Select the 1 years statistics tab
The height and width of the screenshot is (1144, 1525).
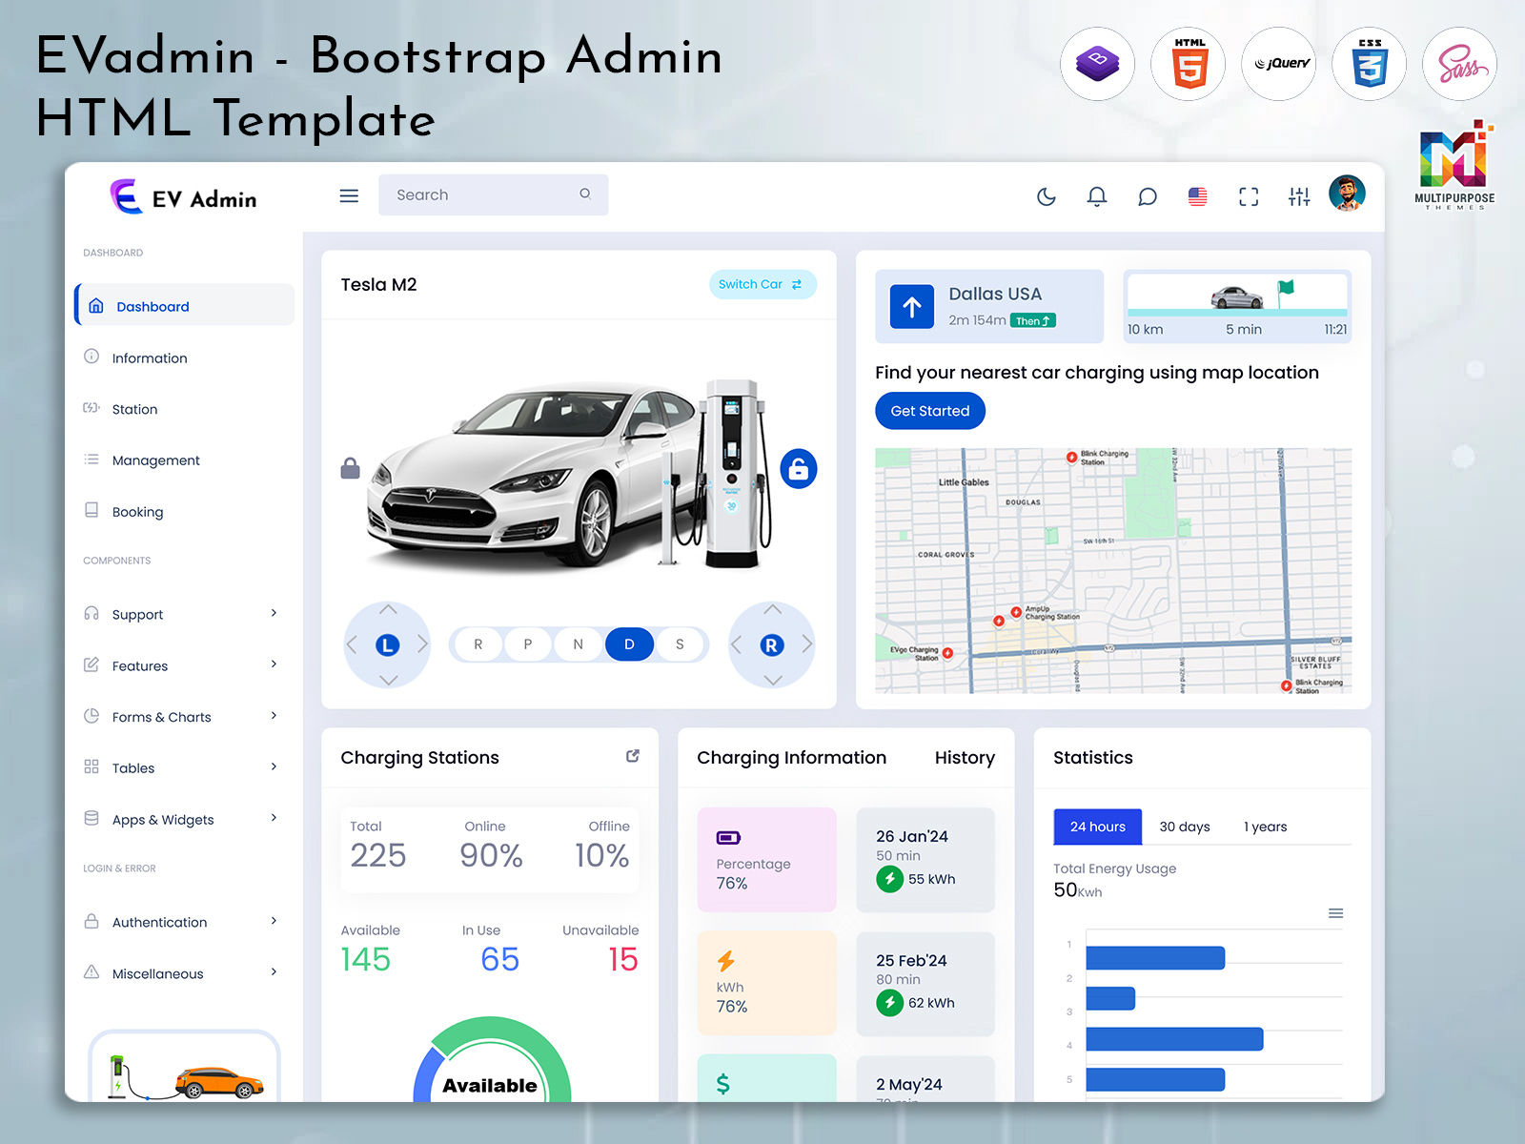1266,827
